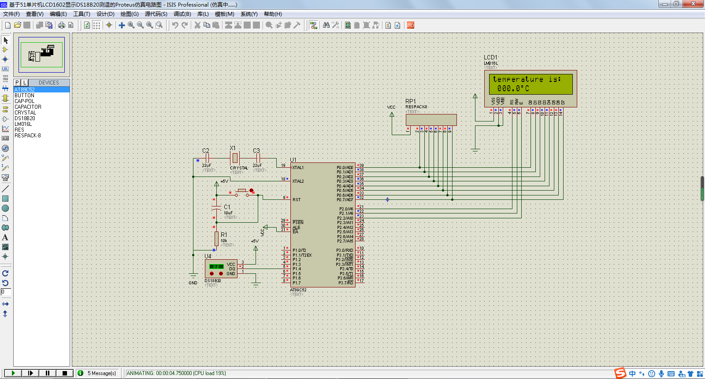Choose the Wire Label (LBL) tool
The image size is (705, 379).
(5, 69)
